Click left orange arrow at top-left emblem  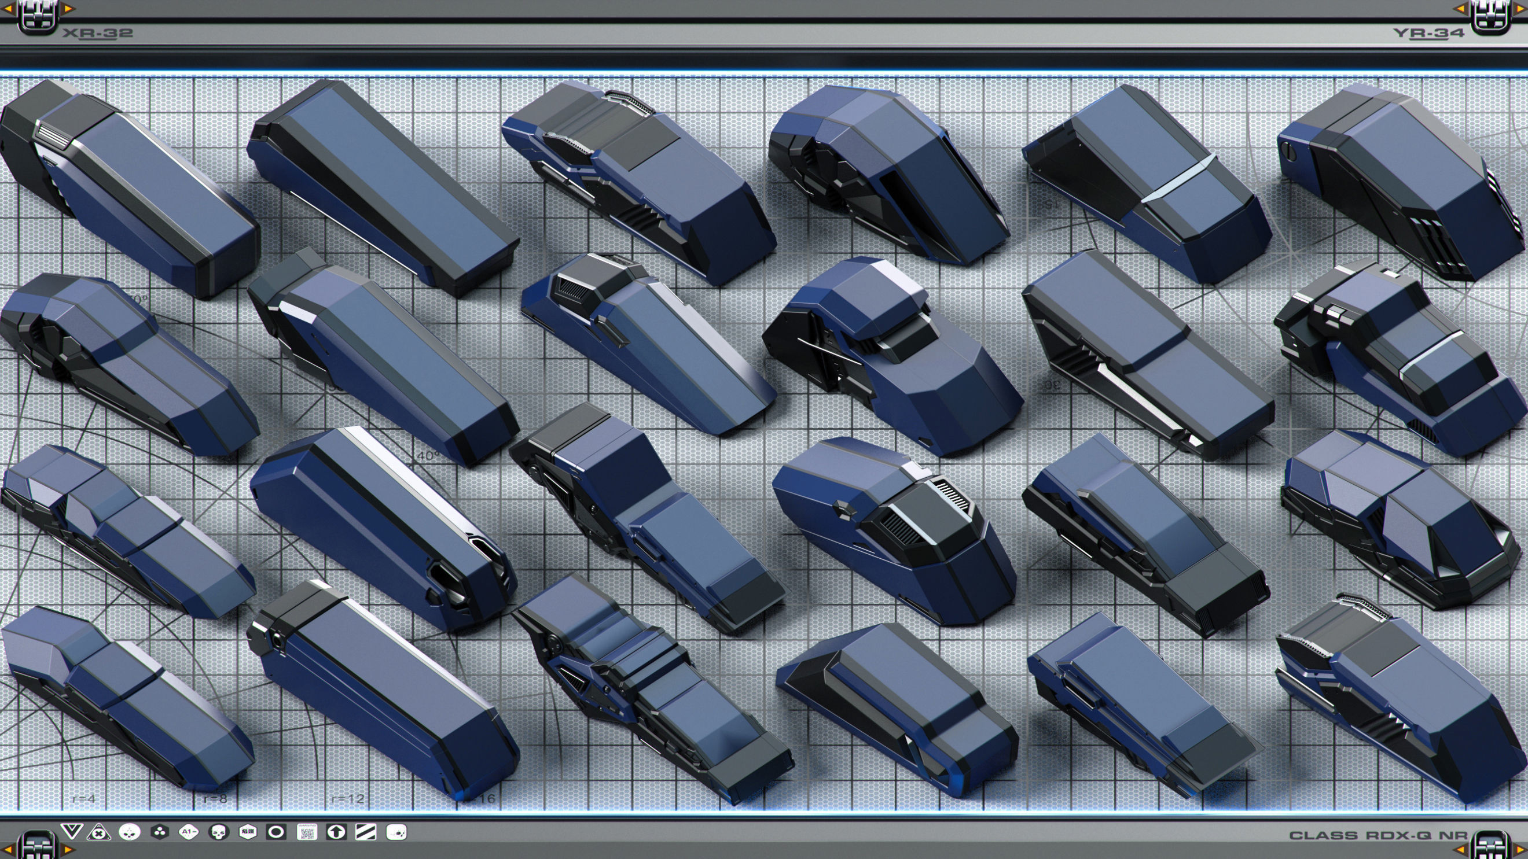(8, 8)
